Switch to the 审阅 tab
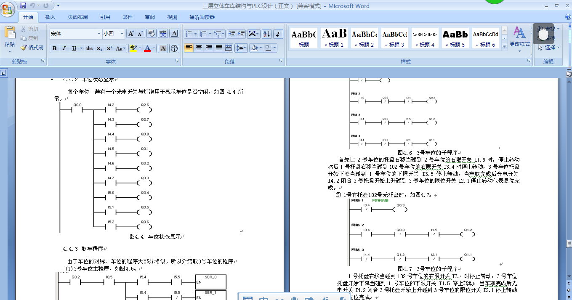The height and width of the screenshot is (300, 572). [150, 17]
